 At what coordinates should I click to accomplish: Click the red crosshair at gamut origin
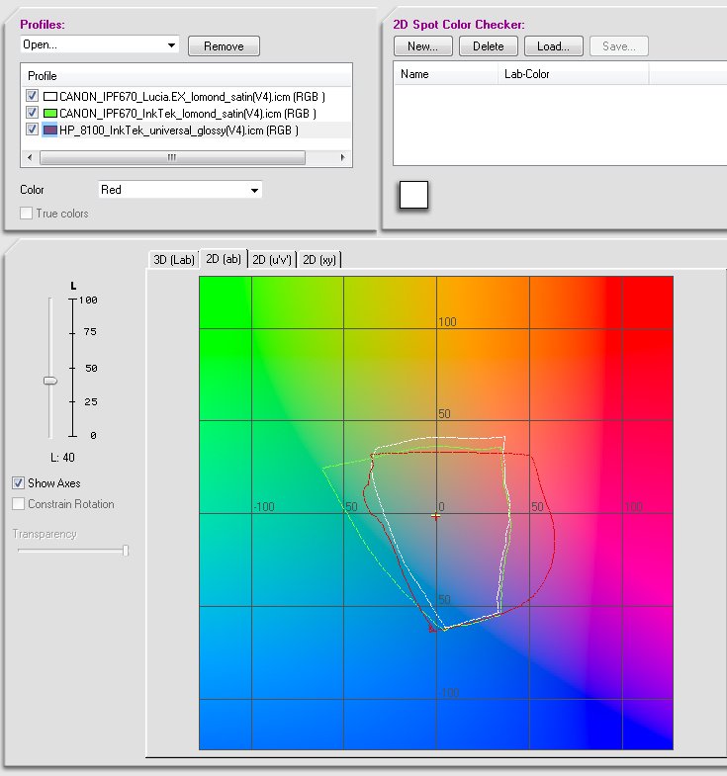(x=435, y=516)
